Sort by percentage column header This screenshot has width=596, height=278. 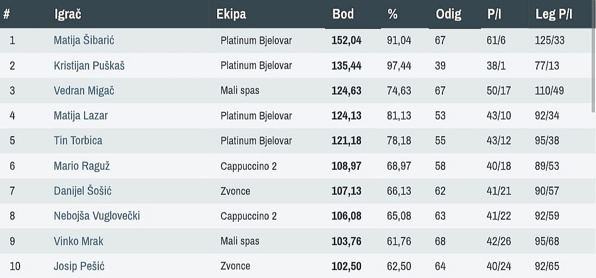click(x=392, y=14)
